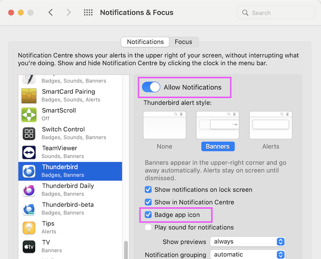Image resolution: width=321 pixels, height=259 pixels.
Task: Click the Thunderbird Daily icon
Action: (x=29, y=190)
